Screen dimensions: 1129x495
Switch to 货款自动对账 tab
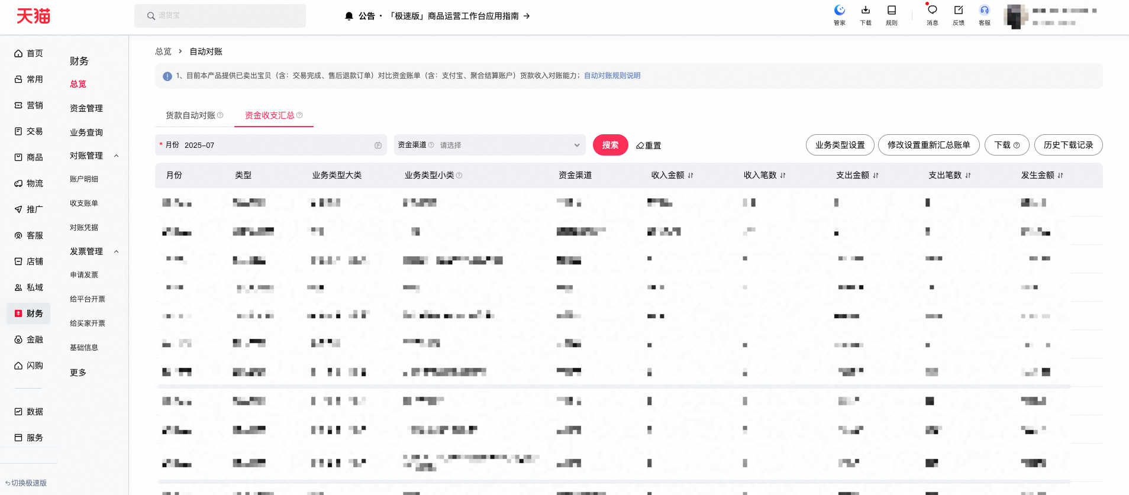point(191,115)
